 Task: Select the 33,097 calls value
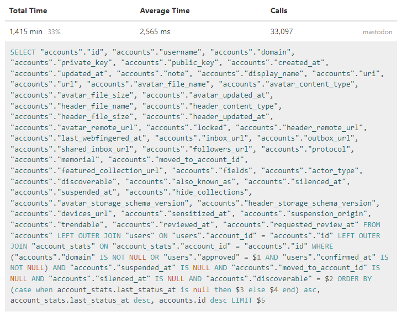pyautogui.click(x=282, y=32)
